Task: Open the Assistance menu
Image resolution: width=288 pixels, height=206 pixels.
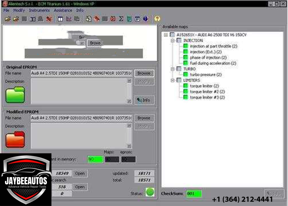Action: [63, 10]
